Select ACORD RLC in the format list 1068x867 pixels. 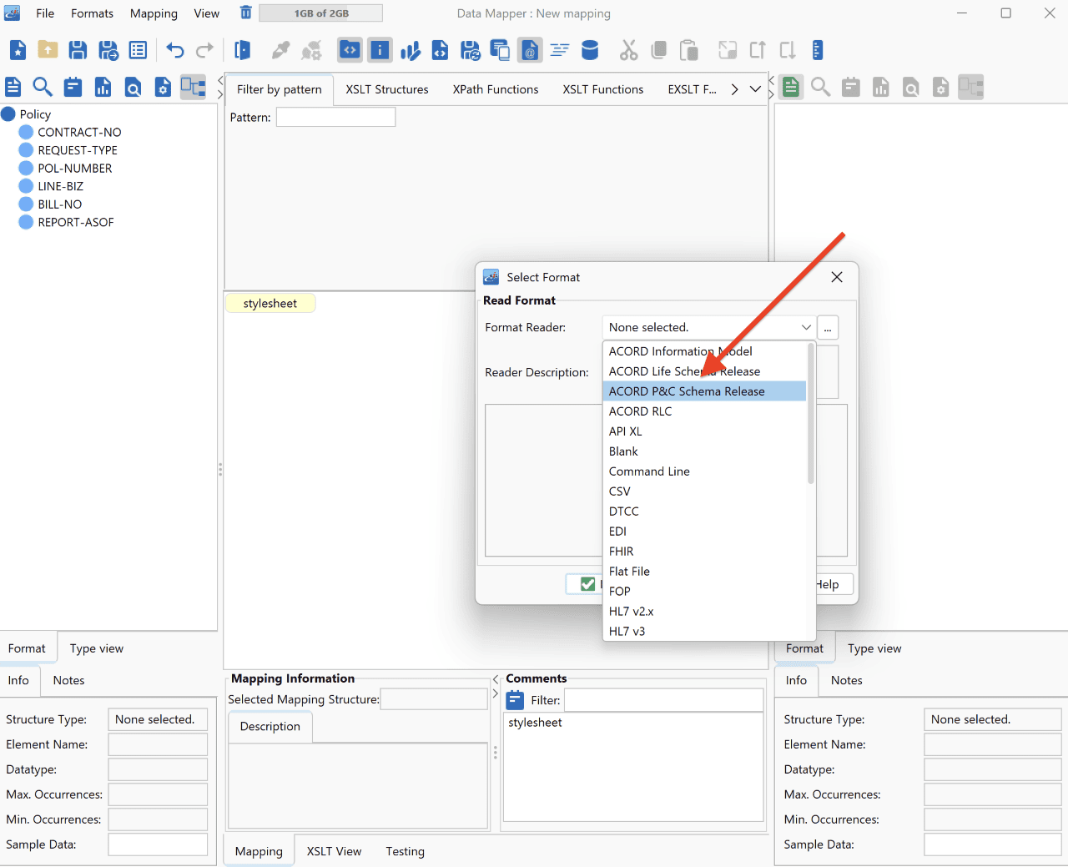tap(704, 411)
